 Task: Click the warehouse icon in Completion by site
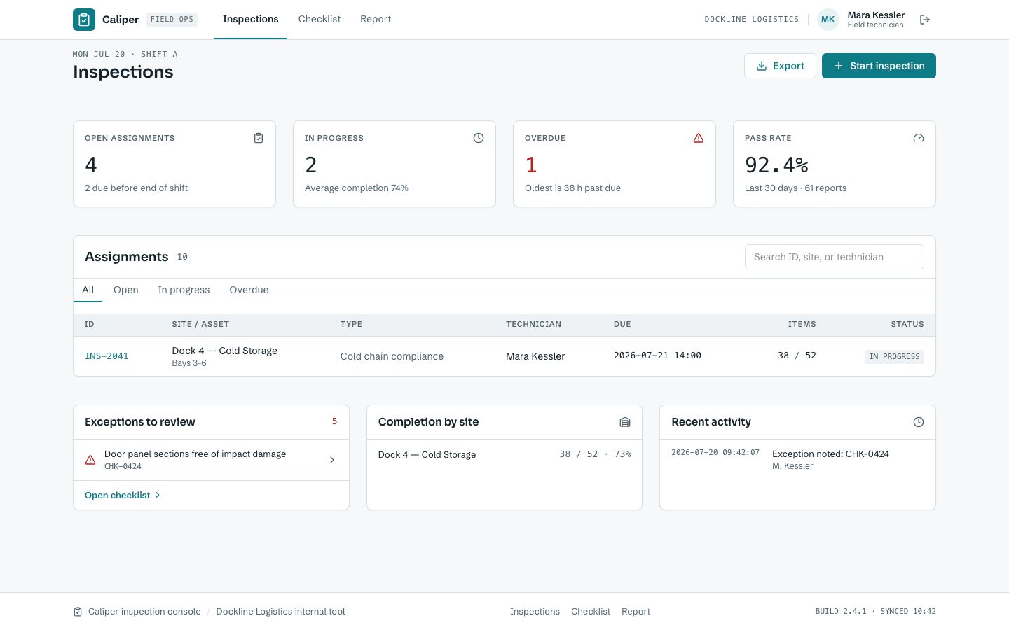625,422
